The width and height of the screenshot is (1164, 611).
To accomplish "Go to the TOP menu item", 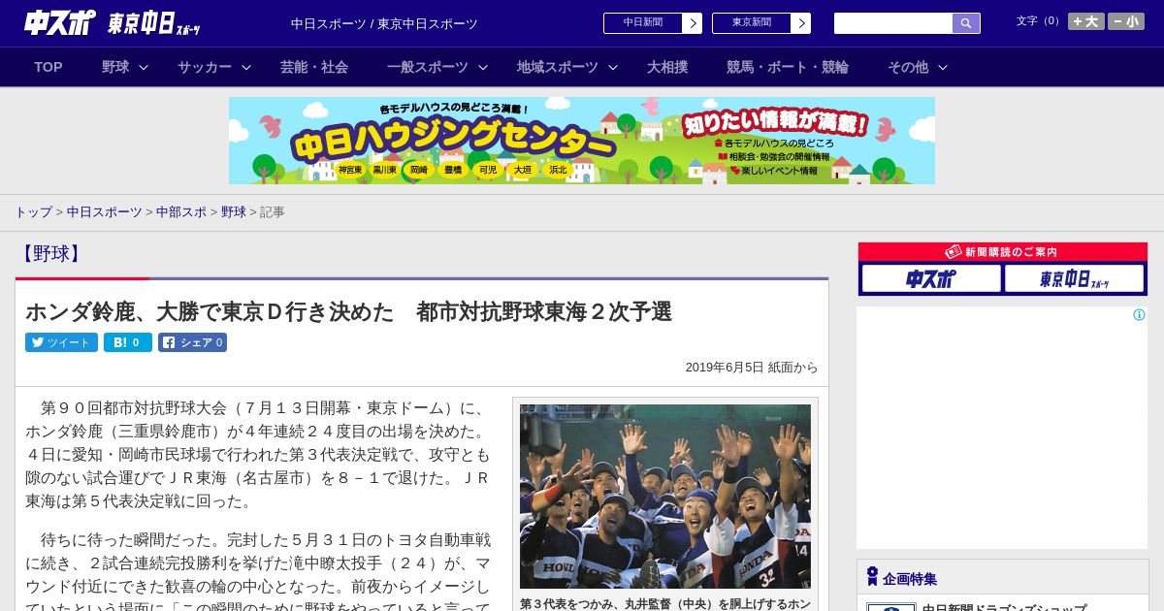I will click(x=48, y=67).
